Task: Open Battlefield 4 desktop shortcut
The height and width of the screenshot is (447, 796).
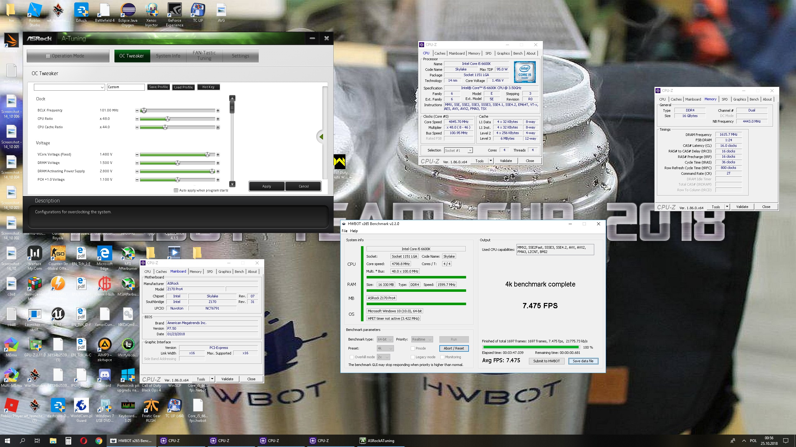Action: 104,12
